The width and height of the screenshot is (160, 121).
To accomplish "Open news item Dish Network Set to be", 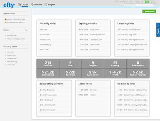I will click(133, 110).
